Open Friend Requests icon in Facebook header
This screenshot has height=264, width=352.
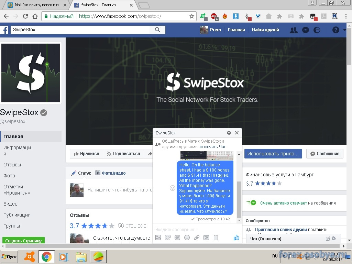coord(294,30)
